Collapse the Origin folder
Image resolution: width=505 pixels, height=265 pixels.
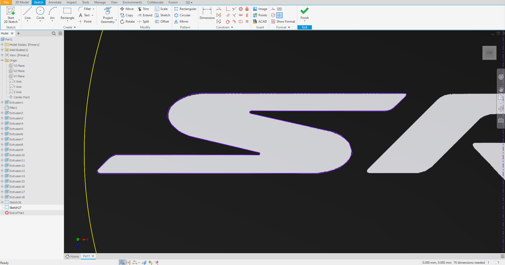[2, 60]
